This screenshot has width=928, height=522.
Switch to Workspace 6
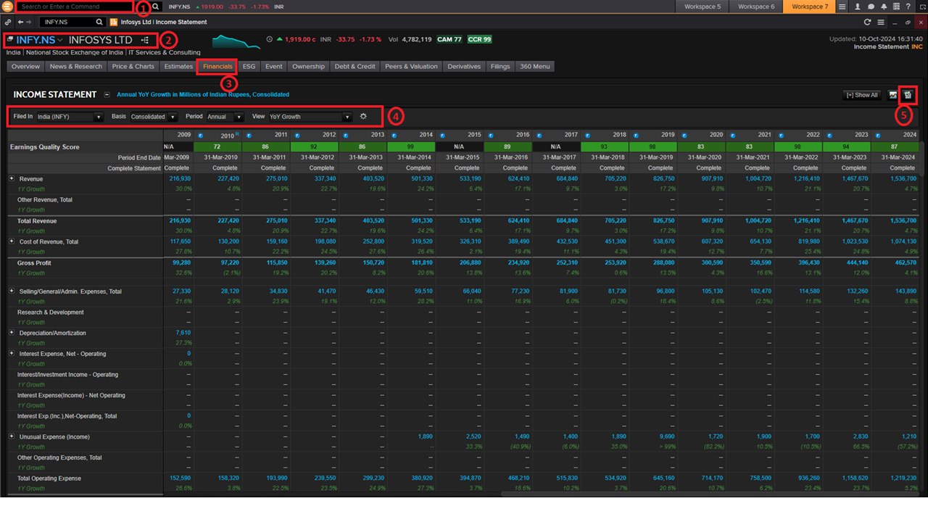[x=756, y=7]
